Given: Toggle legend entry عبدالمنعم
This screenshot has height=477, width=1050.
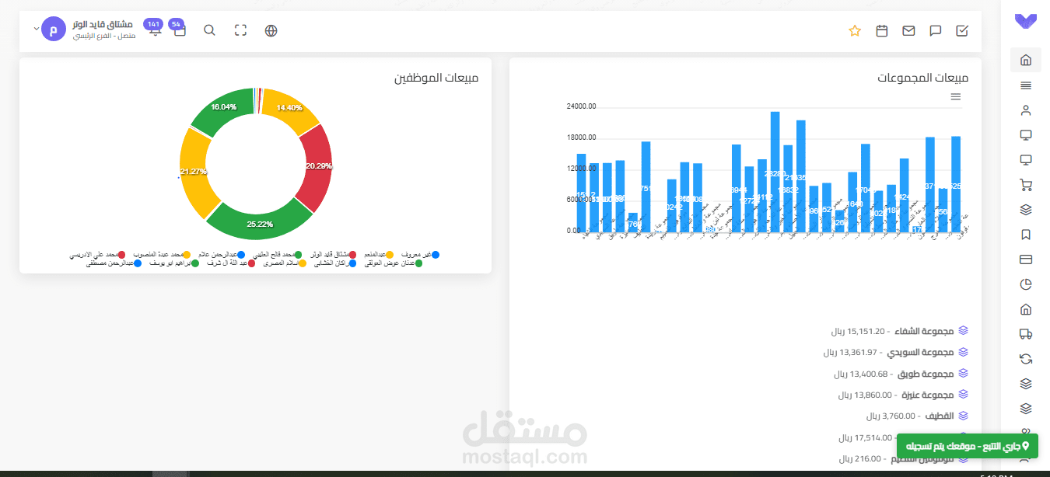Looking at the screenshot, I should (378, 255).
